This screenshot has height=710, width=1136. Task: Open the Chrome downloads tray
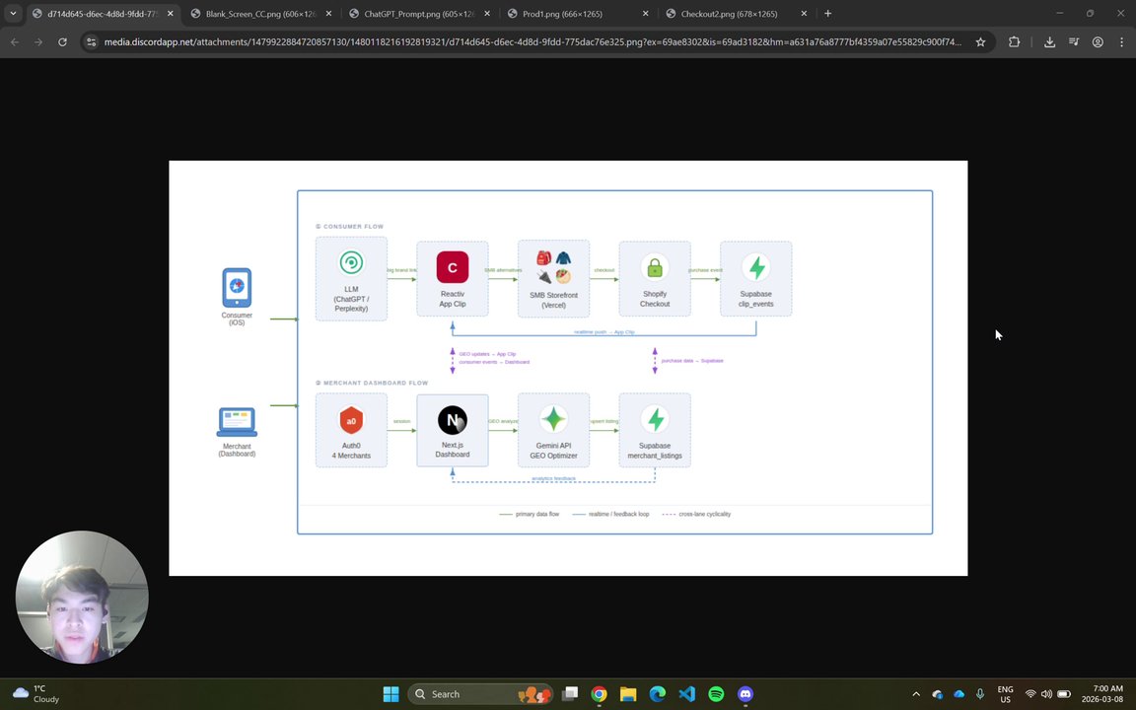click(x=1049, y=42)
